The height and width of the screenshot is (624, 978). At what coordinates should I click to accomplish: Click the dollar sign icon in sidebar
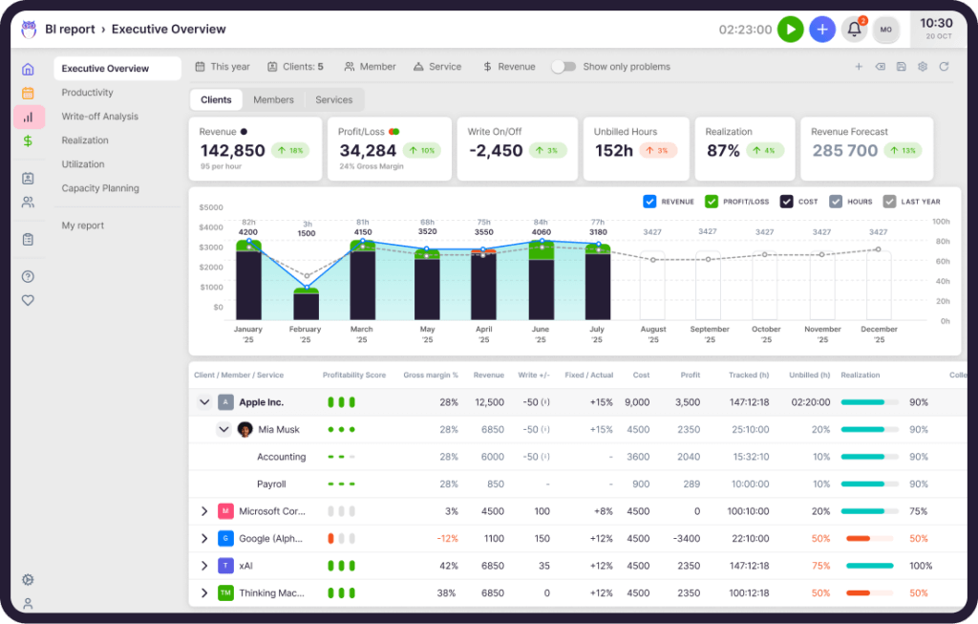tap(28, 140)
